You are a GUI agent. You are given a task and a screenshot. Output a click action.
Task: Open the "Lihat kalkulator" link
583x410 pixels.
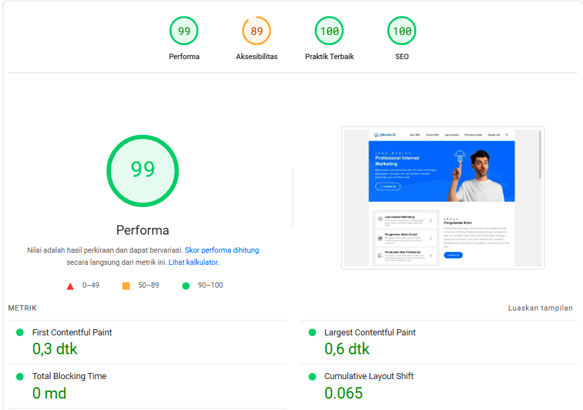point(196,262)
